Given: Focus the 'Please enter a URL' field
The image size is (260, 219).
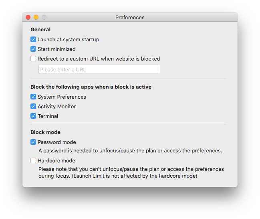Looking at the screenshot, I should [x=99, y=69].
